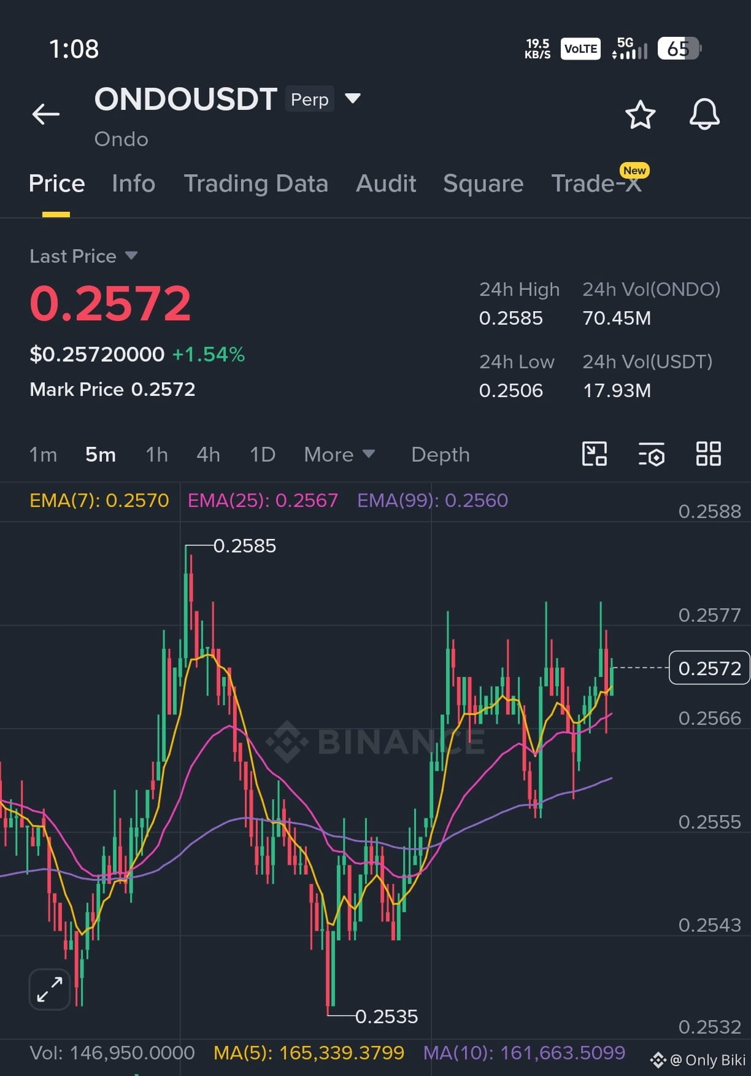The width and height of the screenshot is (751, 1076).
Task: Tap the 0.2588 price axis label
Action: (710, 511)
